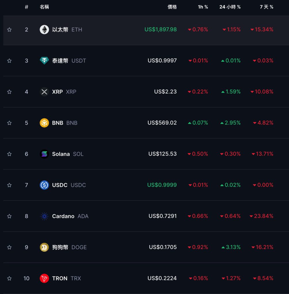Sort by the 24 小時 % column header
The width and height of the screenshot is (289, 294).
230,7
